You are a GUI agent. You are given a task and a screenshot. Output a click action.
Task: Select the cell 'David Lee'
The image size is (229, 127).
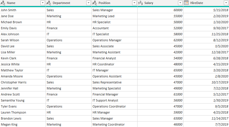(x=23, y=46)
